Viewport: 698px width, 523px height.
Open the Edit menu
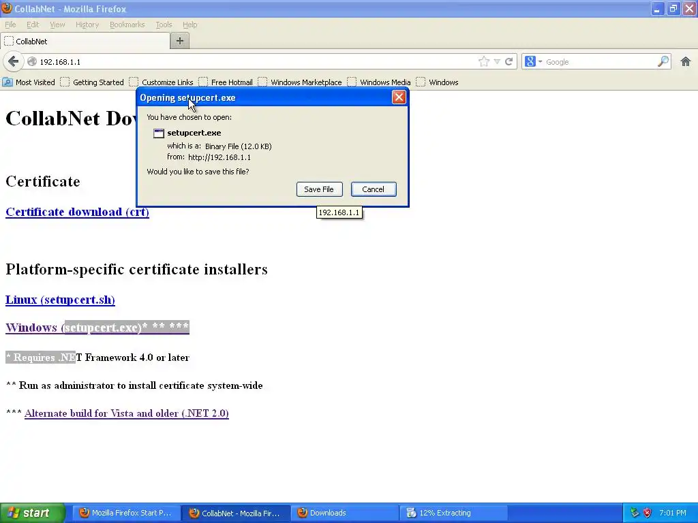[x=33, y=25]
